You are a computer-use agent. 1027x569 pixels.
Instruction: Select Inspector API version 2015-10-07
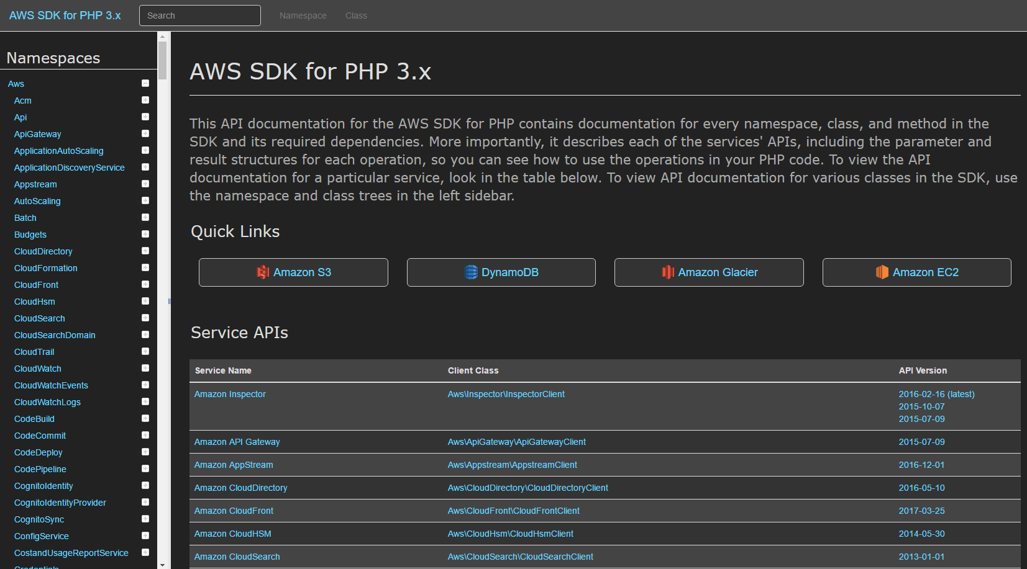click(x=921, y=406)
